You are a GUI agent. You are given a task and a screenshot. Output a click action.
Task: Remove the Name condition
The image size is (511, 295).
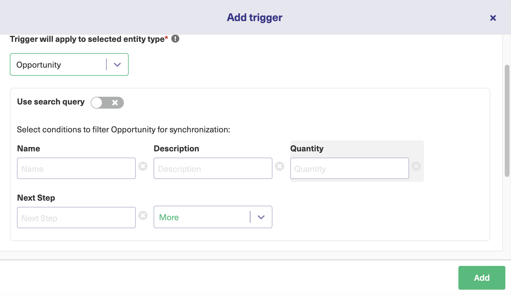[x=143, y=166]
